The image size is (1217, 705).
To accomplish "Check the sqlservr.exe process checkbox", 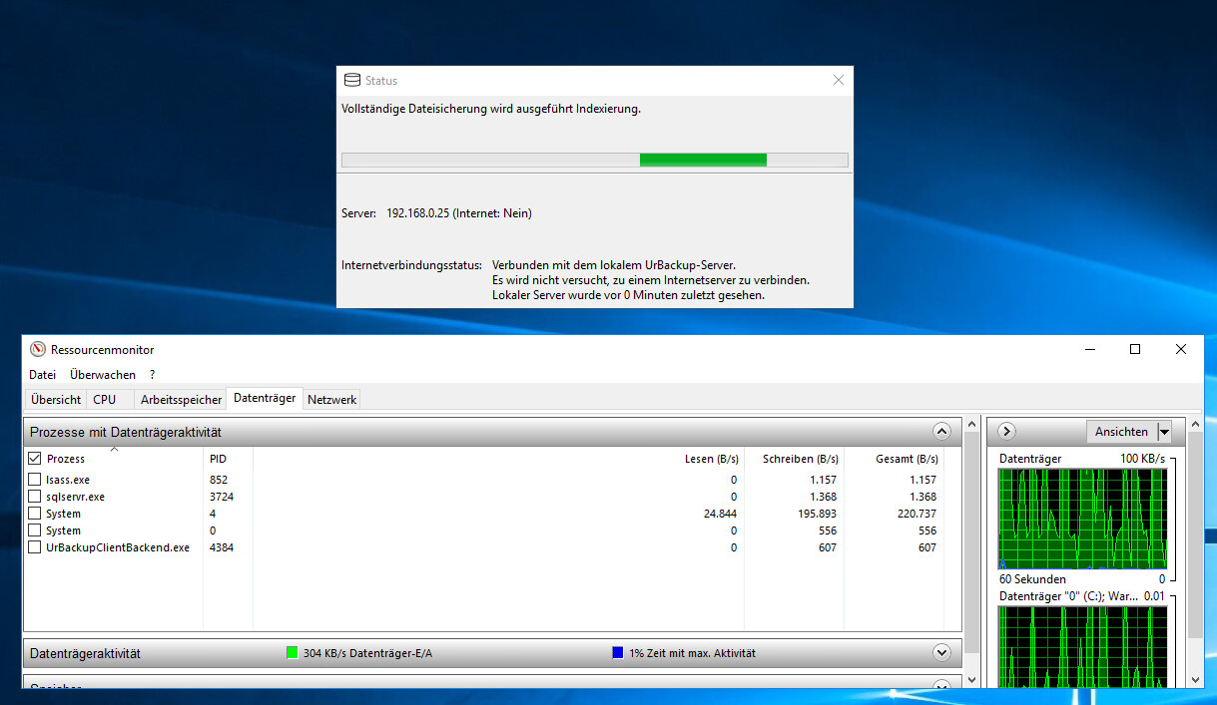I will [x=35, y=497].
